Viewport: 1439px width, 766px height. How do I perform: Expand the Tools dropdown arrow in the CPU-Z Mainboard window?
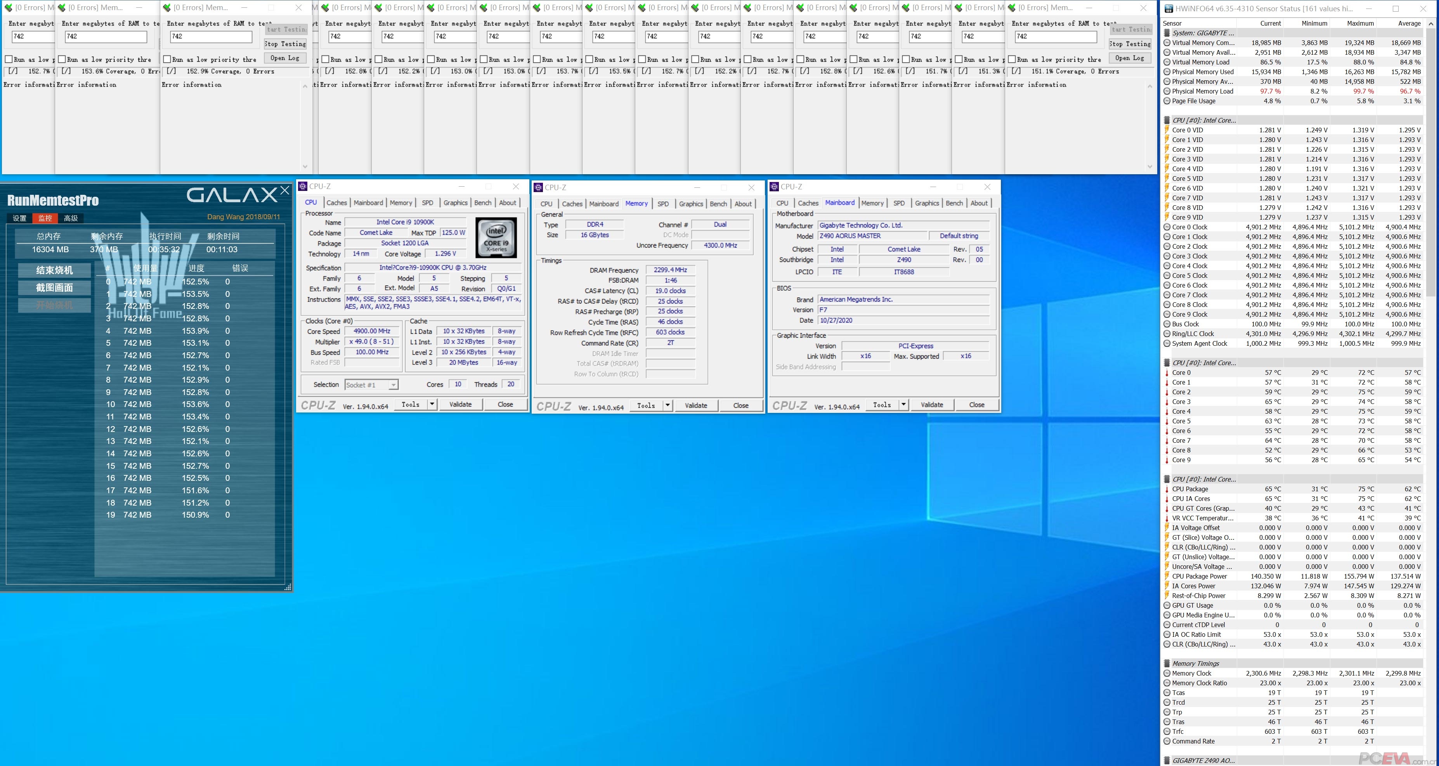903,404
